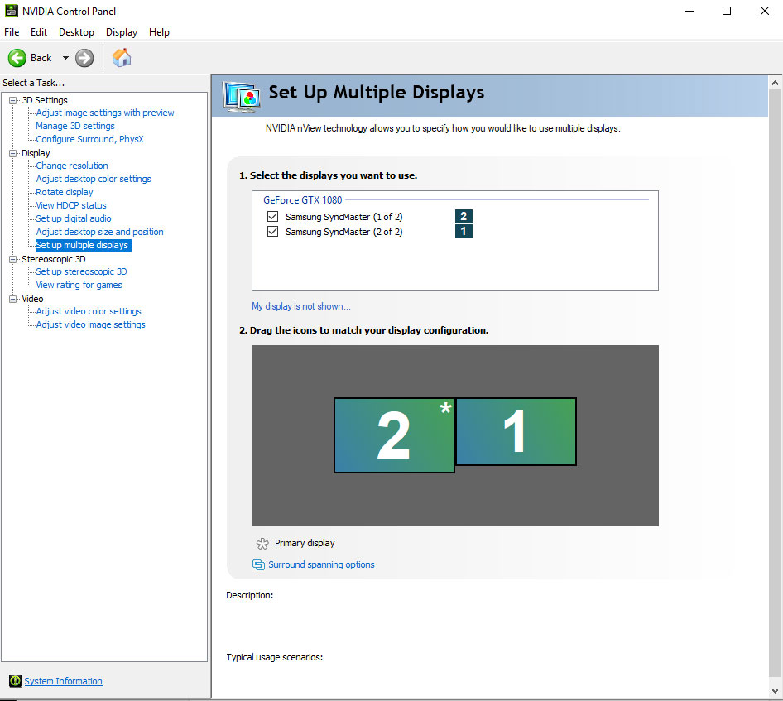Click the Video category label
The height and width of the screenshot is (701, 783).
click(32, 299)
